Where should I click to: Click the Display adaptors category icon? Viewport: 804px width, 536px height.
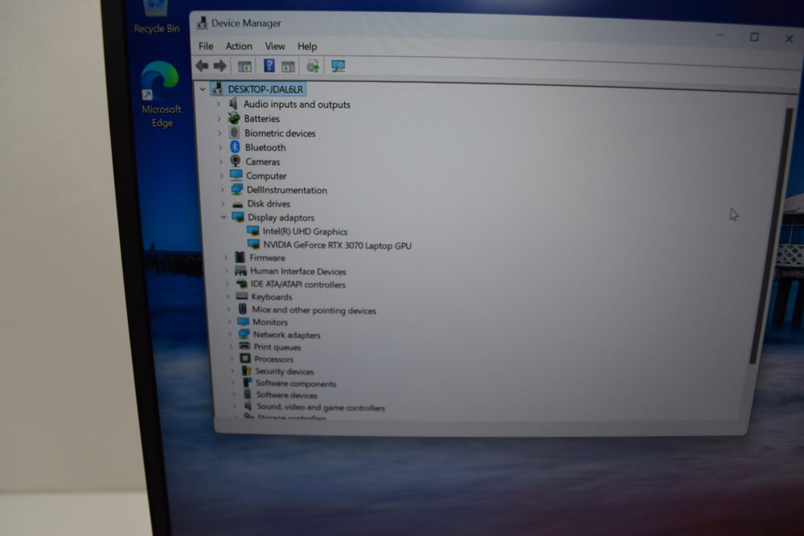(x=238, y=217)
